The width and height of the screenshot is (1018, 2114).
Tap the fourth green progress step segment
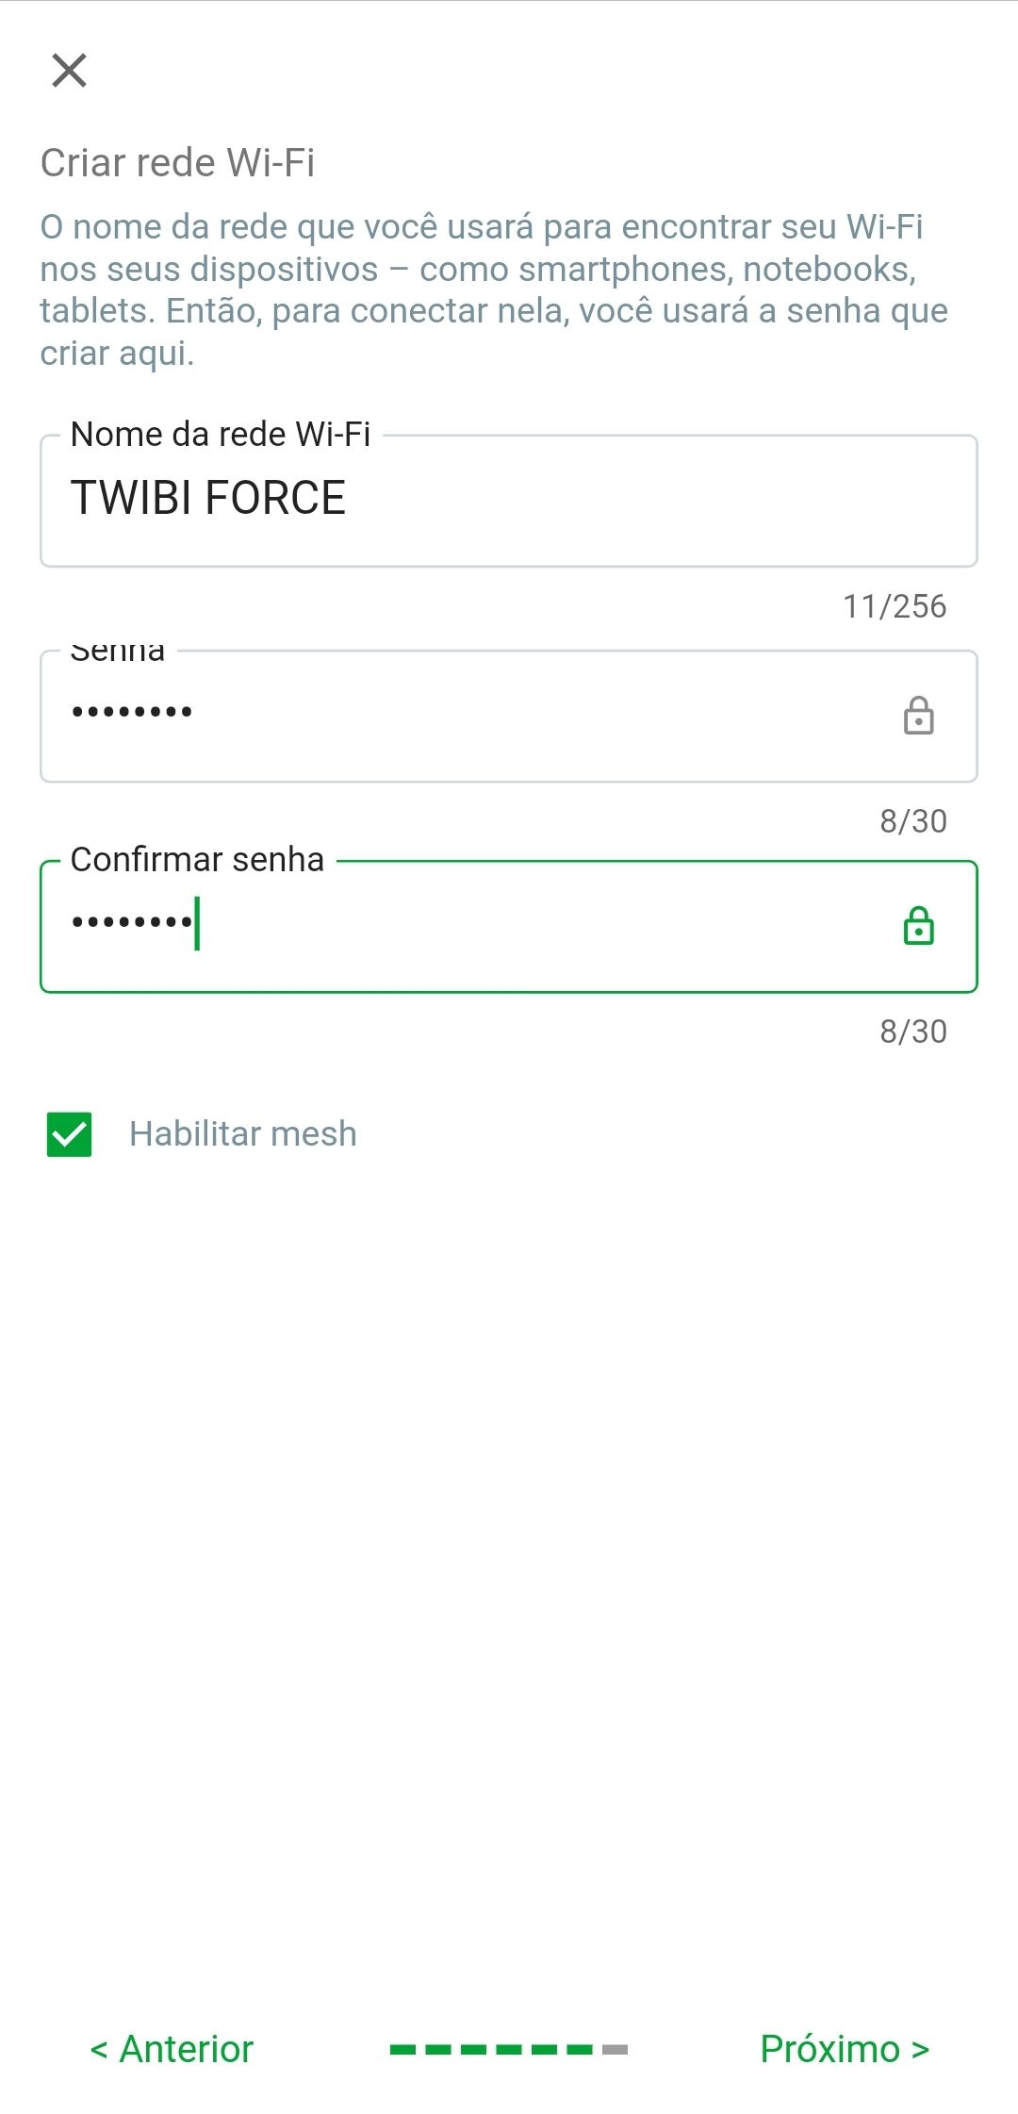click(509, 2049)
